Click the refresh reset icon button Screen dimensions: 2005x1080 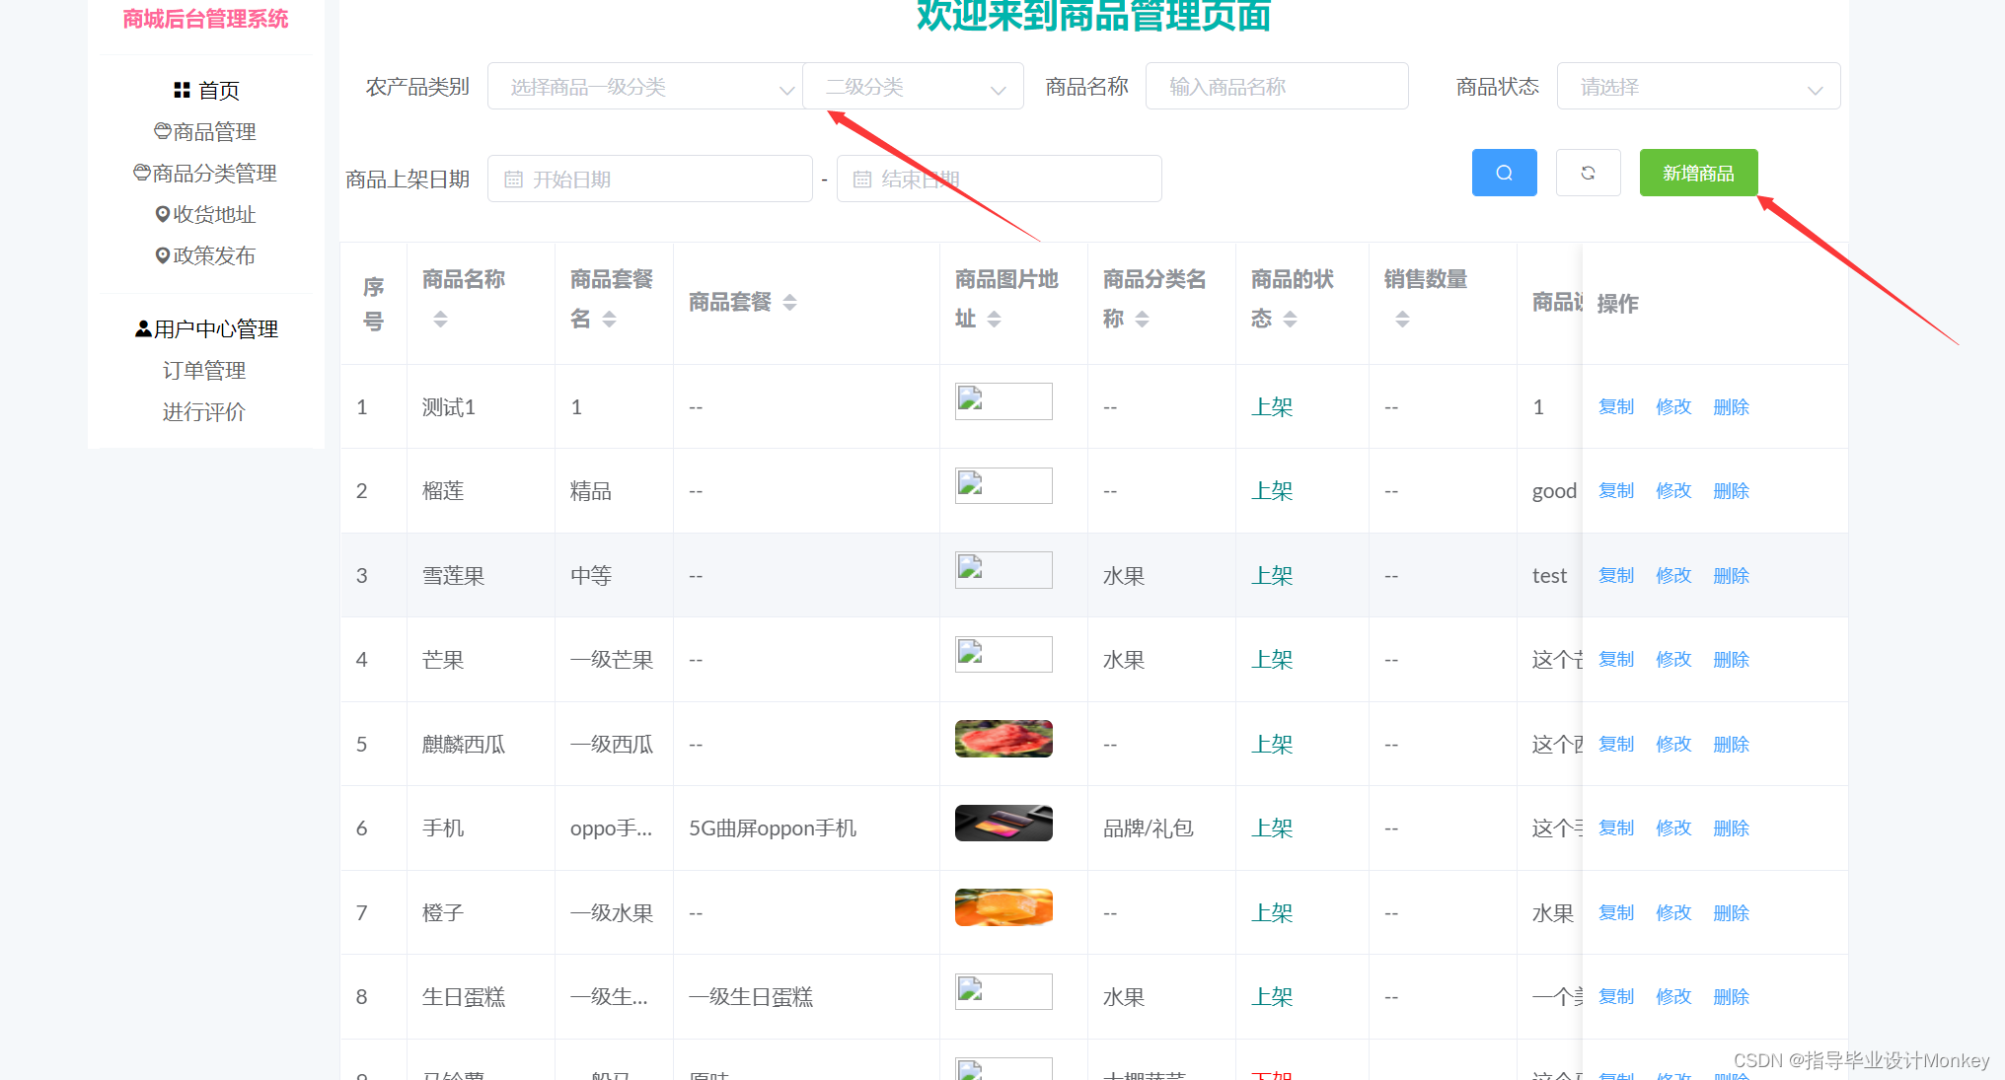tap(1588, 173)
